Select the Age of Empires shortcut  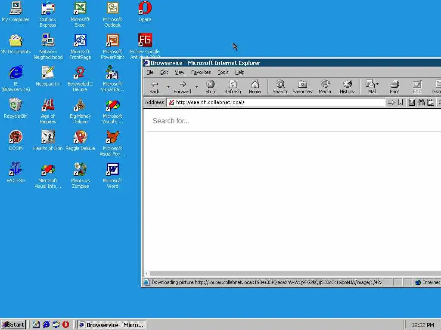coord(48,111)
